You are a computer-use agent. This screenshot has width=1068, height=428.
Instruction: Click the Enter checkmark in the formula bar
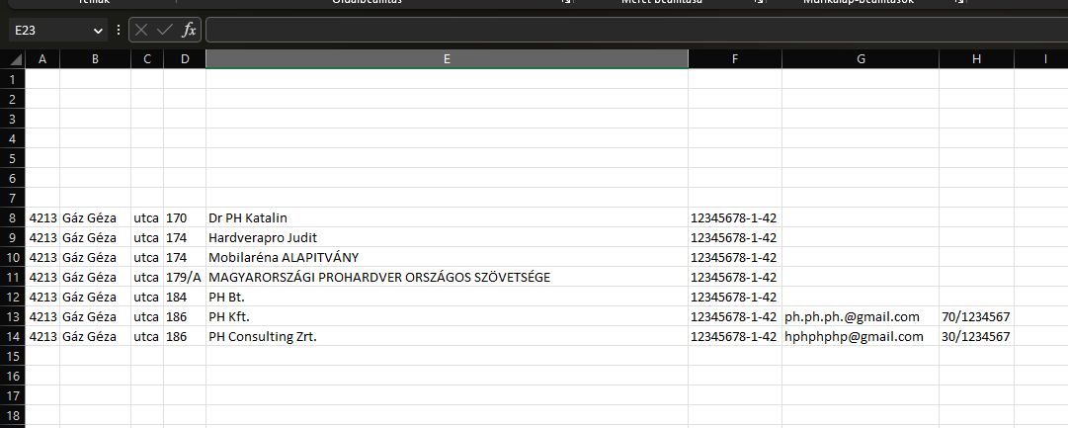[164, 30]
